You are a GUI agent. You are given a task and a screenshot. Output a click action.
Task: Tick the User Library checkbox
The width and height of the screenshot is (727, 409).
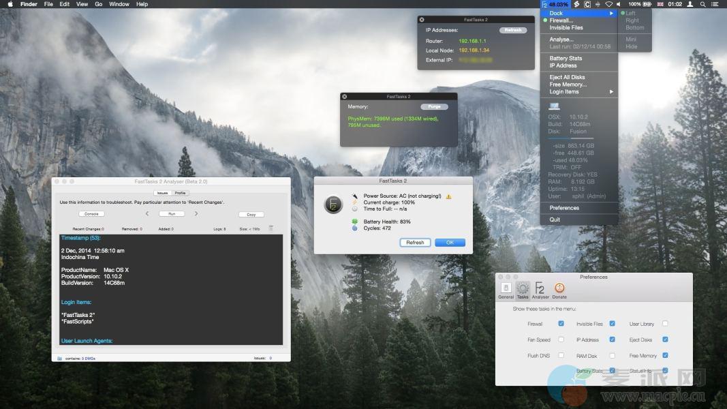coord(665,324)
